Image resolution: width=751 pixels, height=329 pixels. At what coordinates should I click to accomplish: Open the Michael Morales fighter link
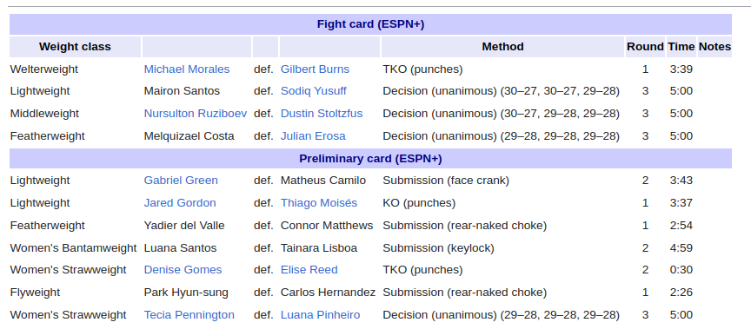187,69
